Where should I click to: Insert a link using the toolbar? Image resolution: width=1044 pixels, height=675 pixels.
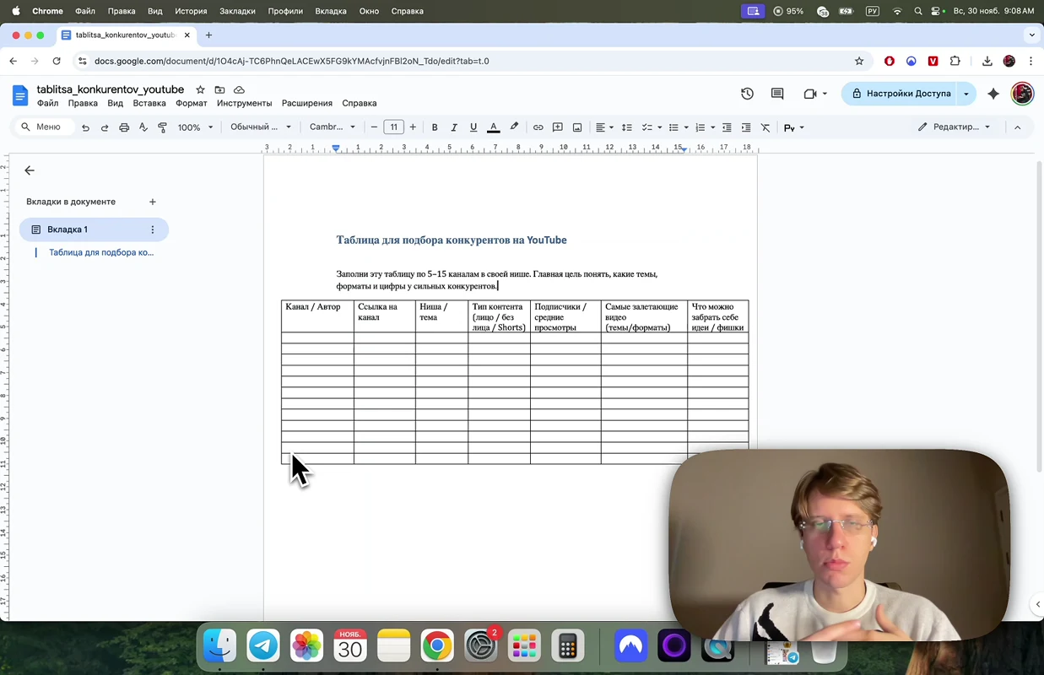coord(538,127)
